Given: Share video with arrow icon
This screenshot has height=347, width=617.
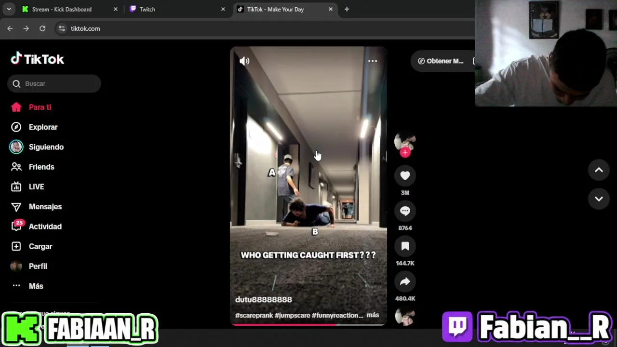Looking at the screenshot, I should (405, 281).
